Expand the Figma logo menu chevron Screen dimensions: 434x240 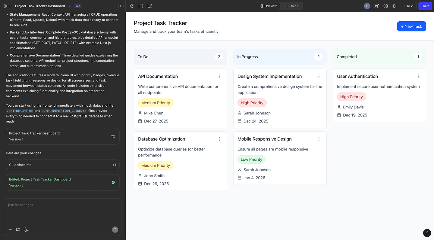(10, 6)
